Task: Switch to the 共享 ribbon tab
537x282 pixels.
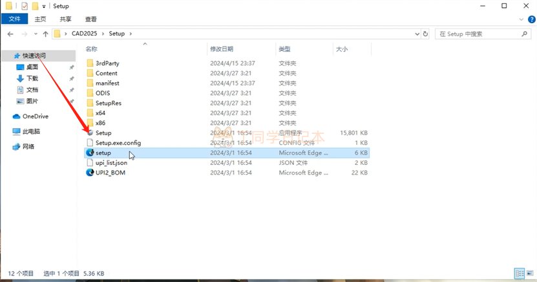Action: coord(65,19)
